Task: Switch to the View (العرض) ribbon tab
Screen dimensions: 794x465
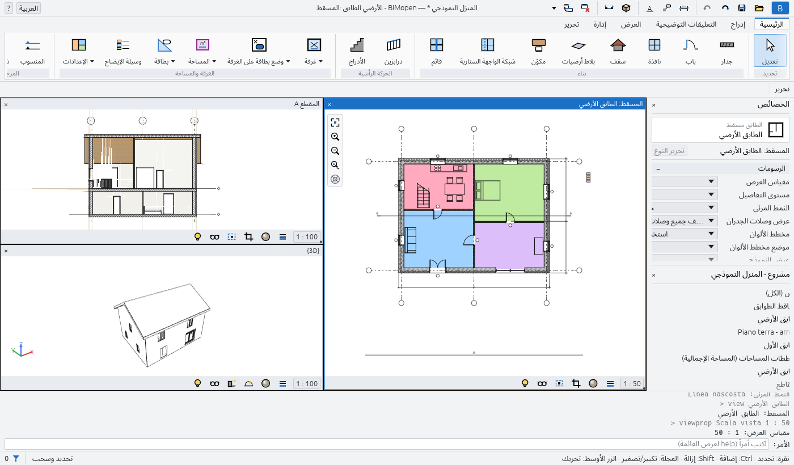Action: (631, 24)
